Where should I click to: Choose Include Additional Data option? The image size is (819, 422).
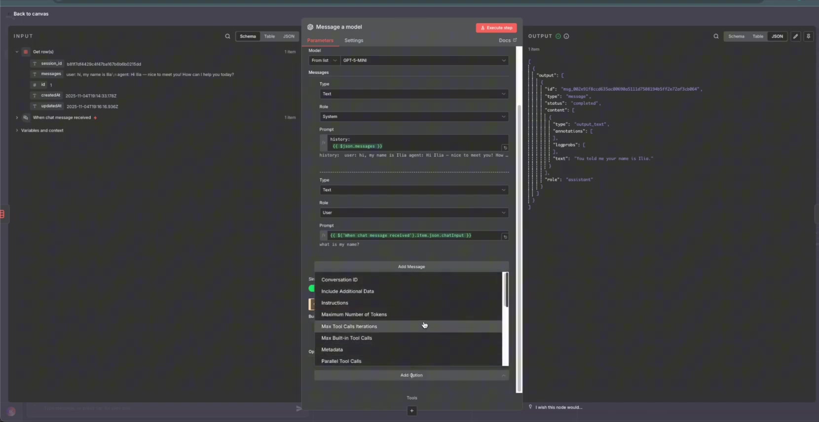pos(409,291)
